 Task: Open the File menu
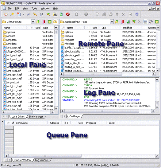10,9
